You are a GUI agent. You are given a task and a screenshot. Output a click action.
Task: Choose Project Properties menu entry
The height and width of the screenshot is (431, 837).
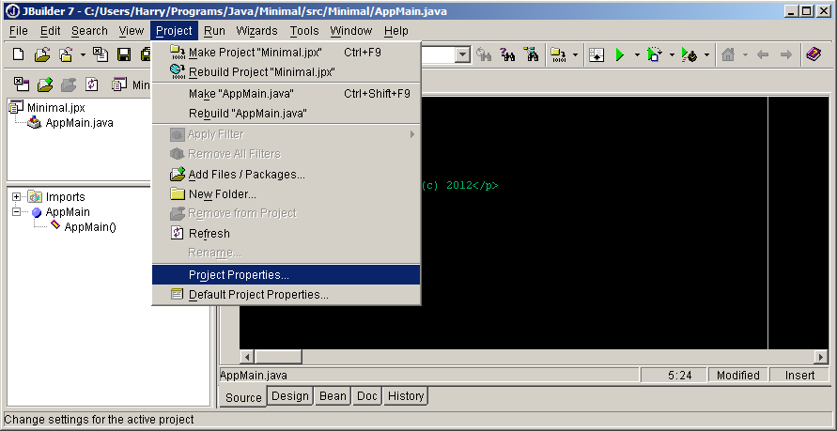(287, 275)
